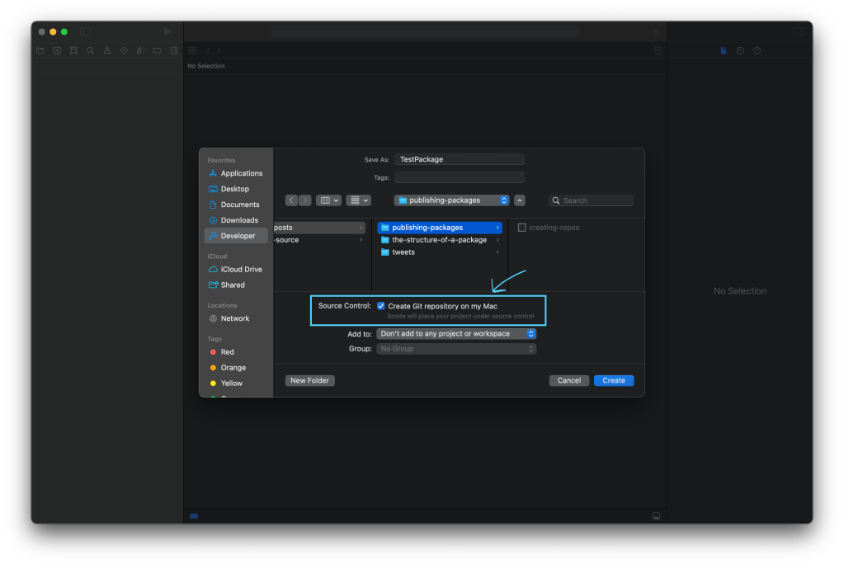Go back in the folder history
The height and width of the screenshot is (565, 844).
click(291, 200)
